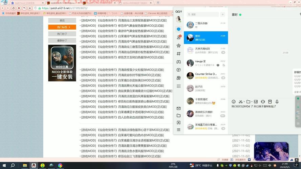Open the QQ mail envelope icon
This screenshot has height=169, width=301.
click(x=178, y=108)
